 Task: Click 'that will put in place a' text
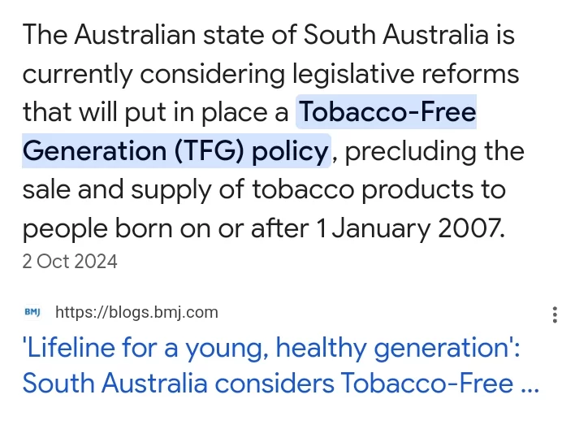(156, 112)
